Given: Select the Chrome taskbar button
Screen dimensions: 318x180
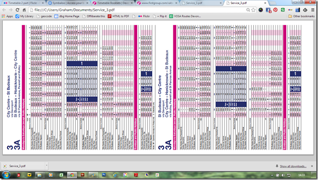Looking at the screenshot, I should [x=72, y=175].
